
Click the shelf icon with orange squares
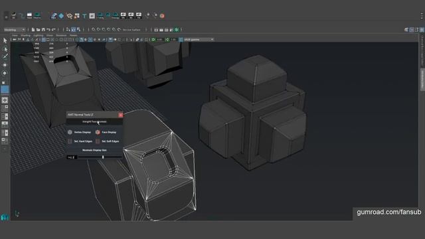77,16
